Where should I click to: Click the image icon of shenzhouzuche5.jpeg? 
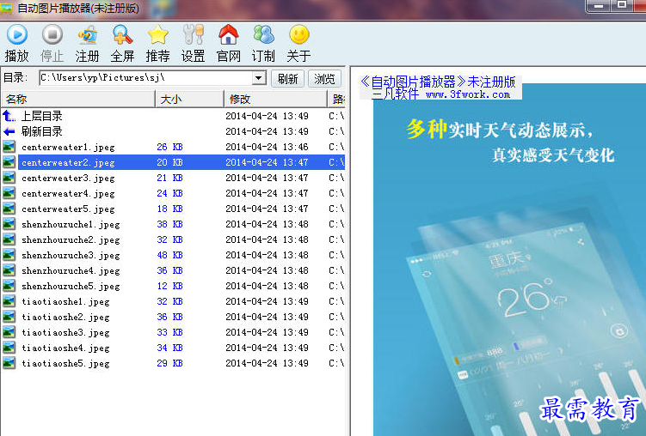click(9, 286)
